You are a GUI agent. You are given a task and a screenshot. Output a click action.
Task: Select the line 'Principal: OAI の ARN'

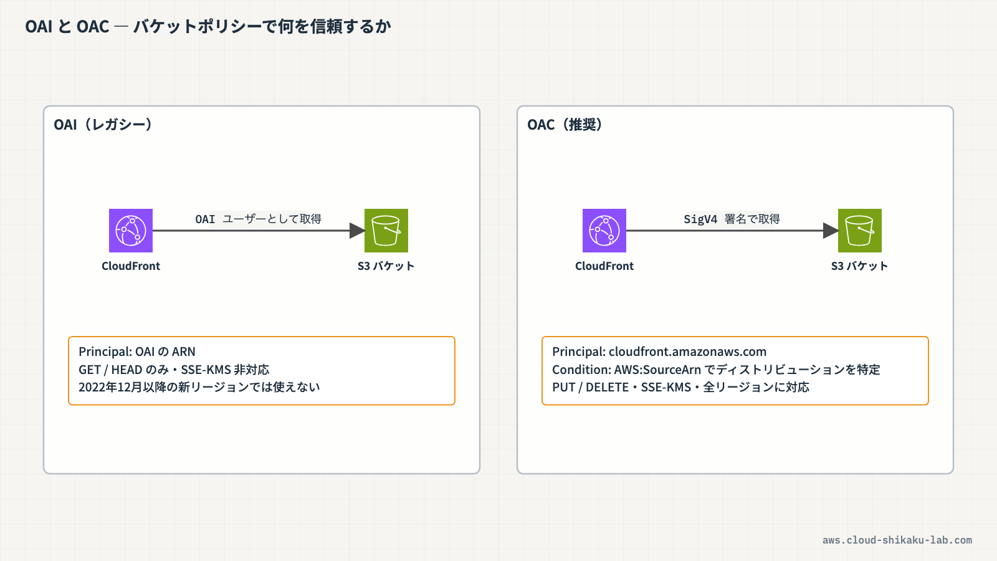pyautogui.click(x=137, y=352)
